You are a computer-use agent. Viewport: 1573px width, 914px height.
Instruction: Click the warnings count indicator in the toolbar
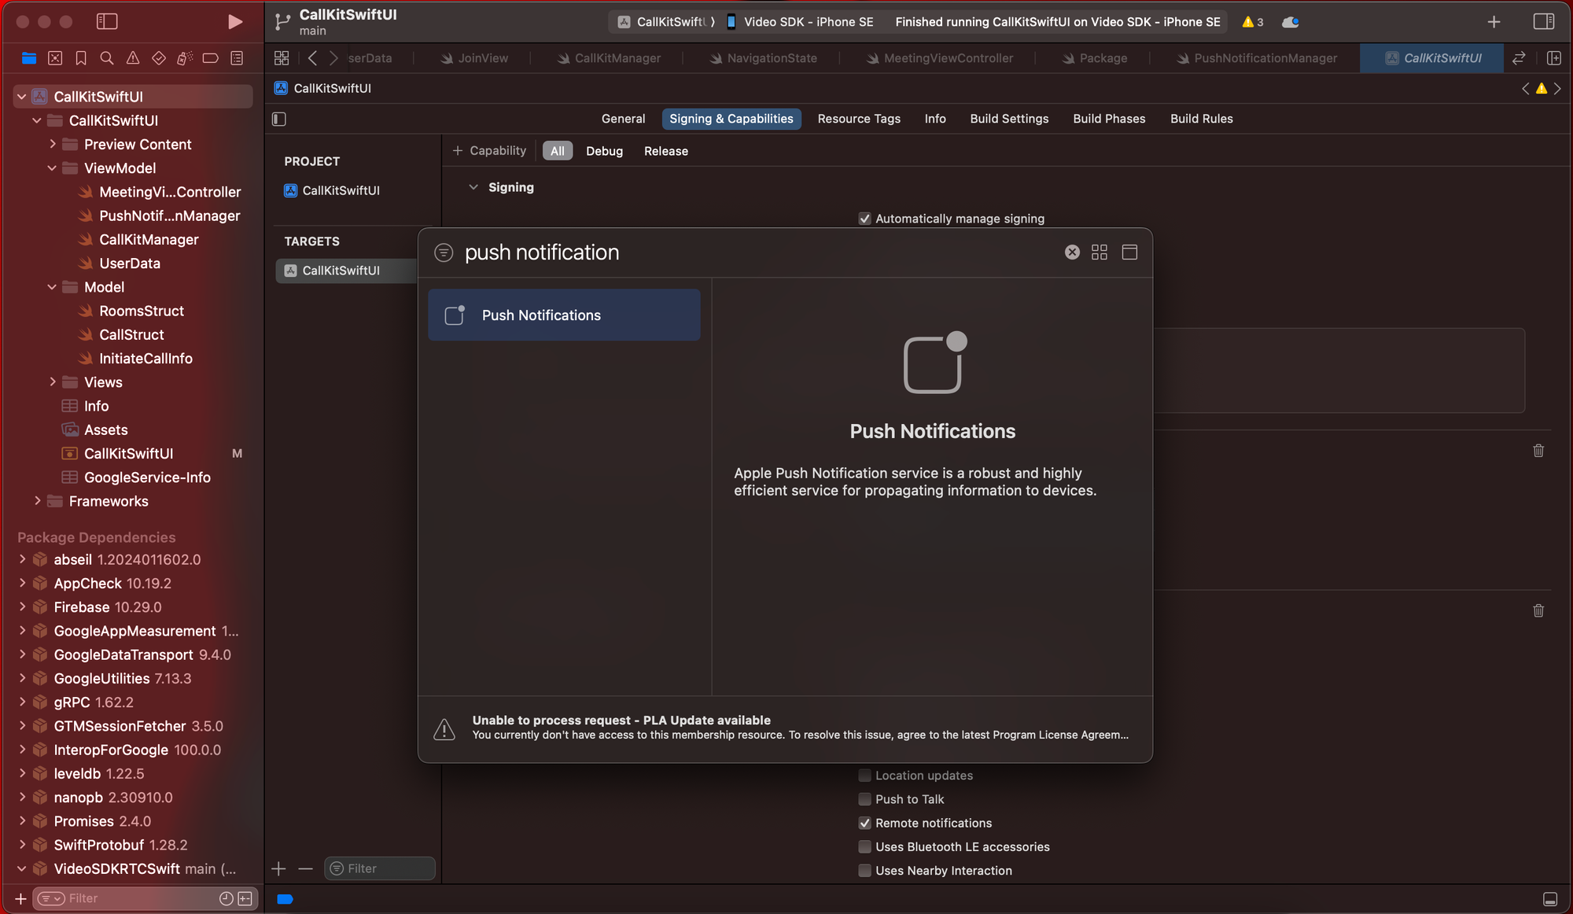pos(1253,22)
